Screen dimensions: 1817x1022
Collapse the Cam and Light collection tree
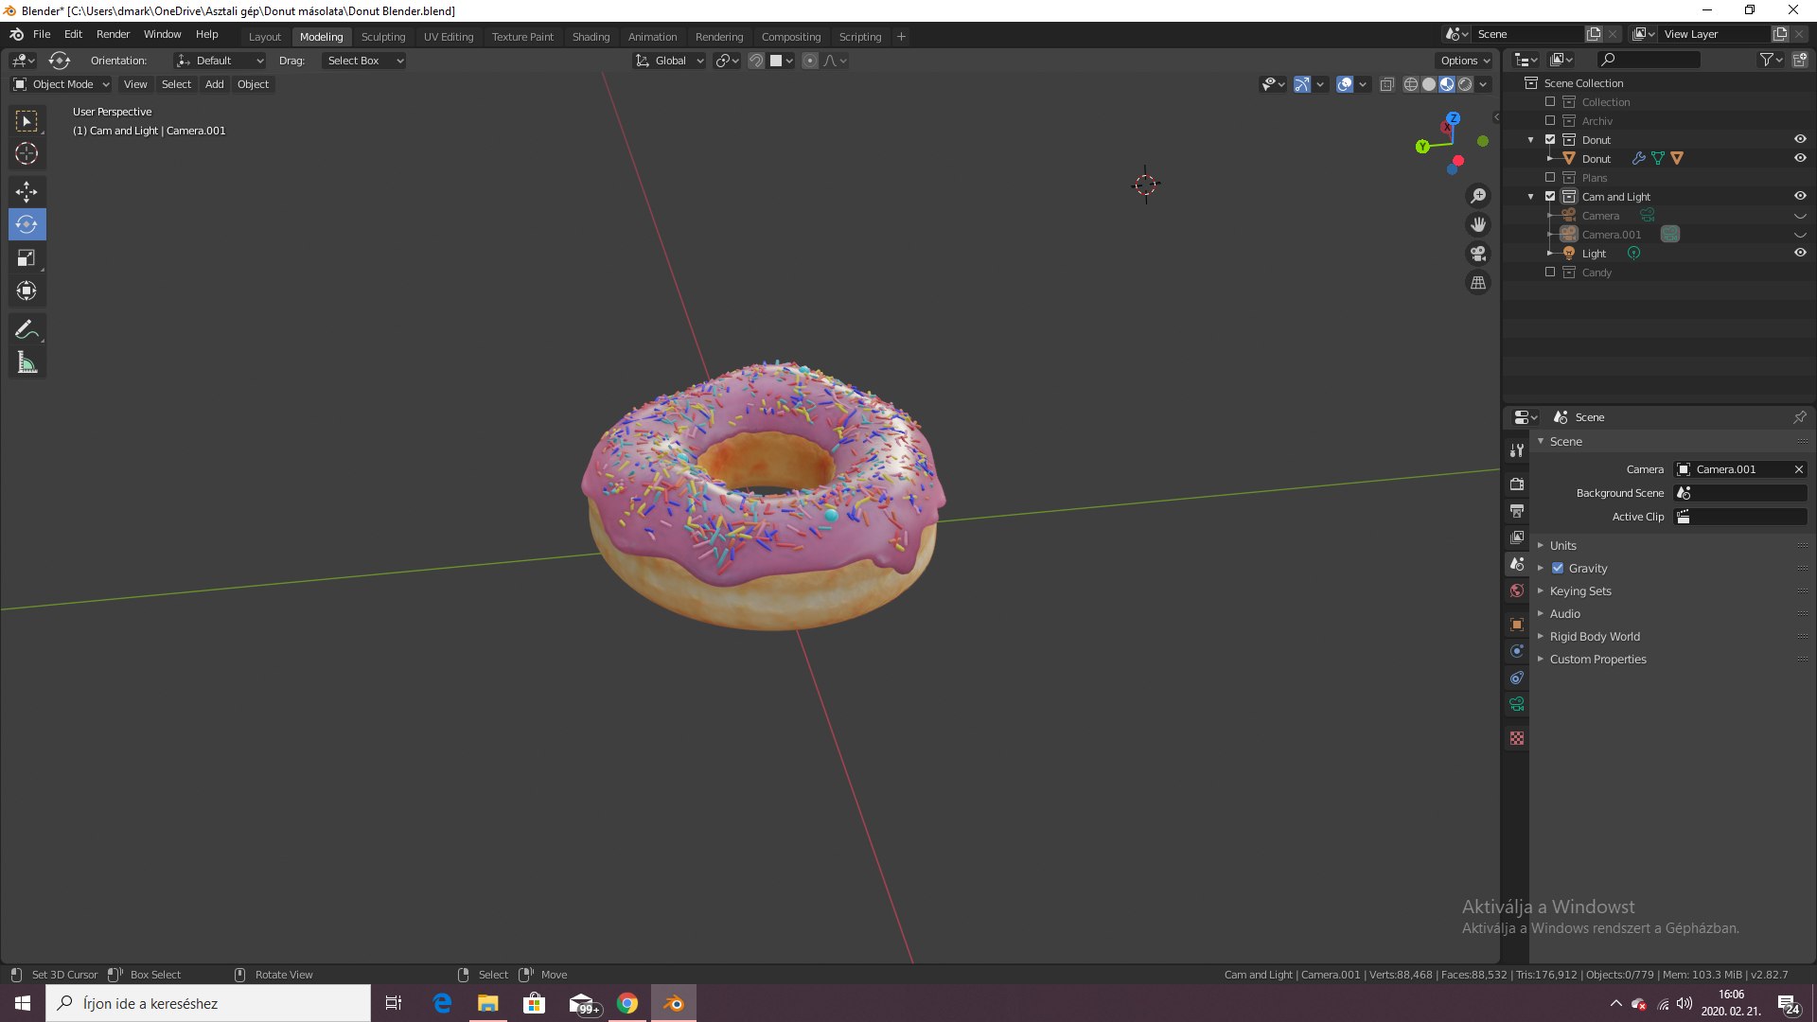[1531, 197]
